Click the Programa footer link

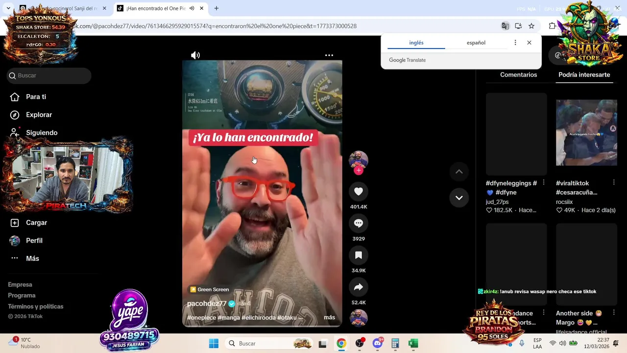(22, 296)
